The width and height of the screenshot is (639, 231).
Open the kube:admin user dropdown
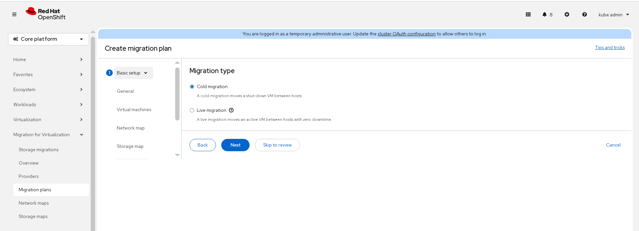tap(613, 15)
